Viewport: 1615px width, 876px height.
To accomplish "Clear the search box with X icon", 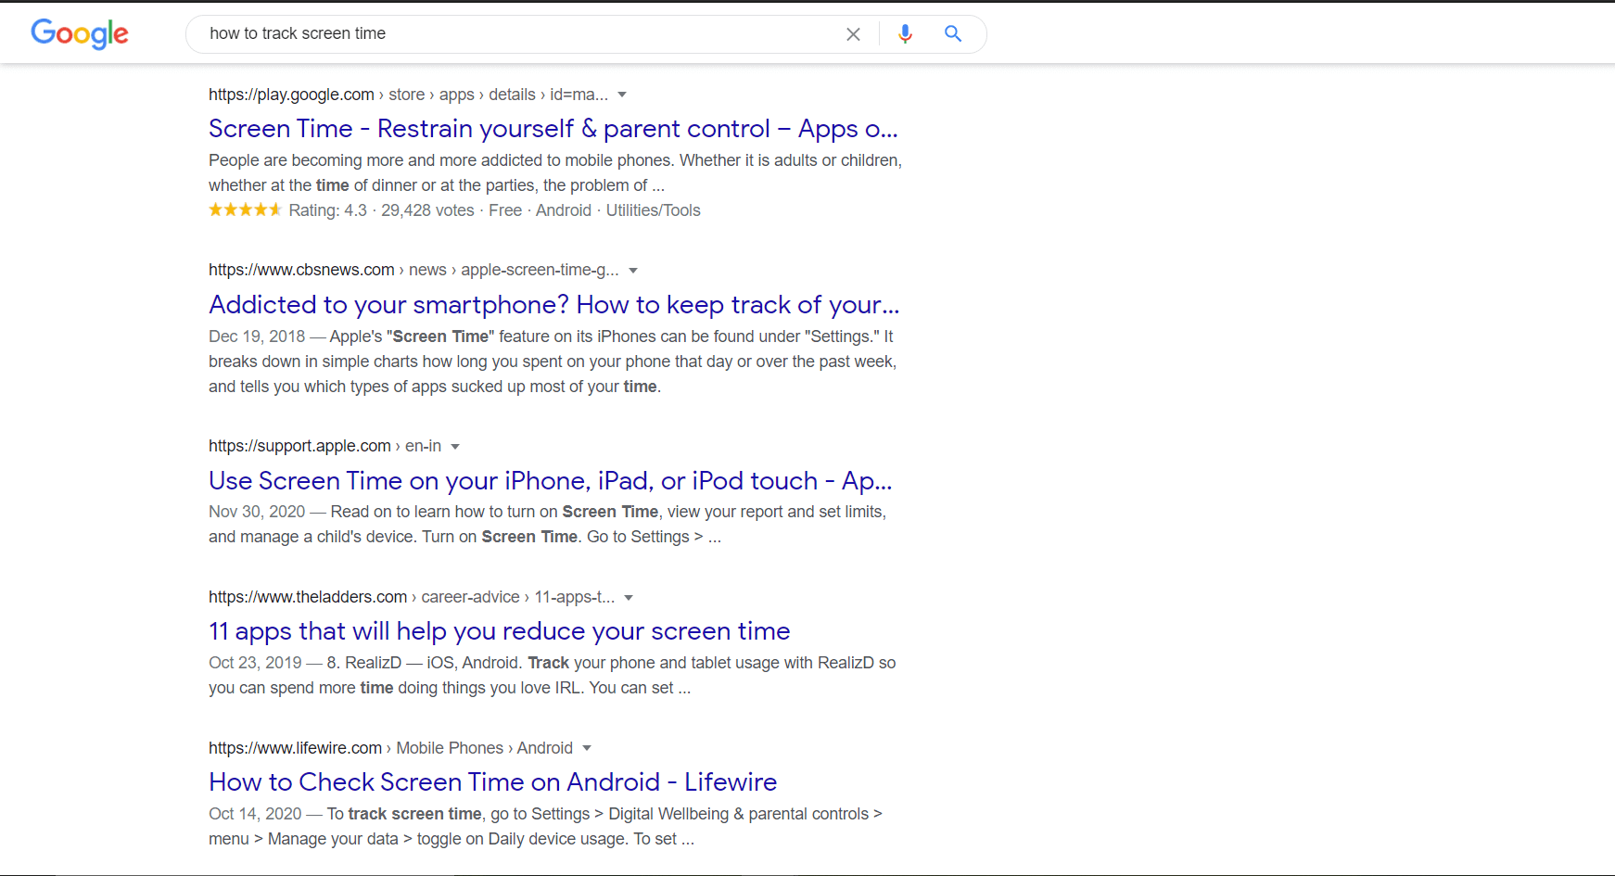I will pos(853,34).
